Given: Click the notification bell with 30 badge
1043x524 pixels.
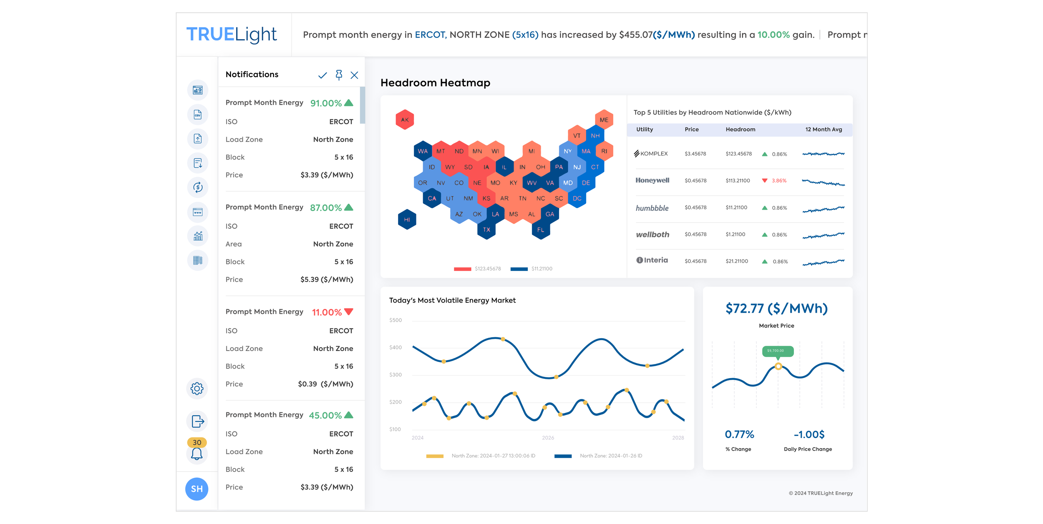Looking at the screenshot, I should 197,453.
